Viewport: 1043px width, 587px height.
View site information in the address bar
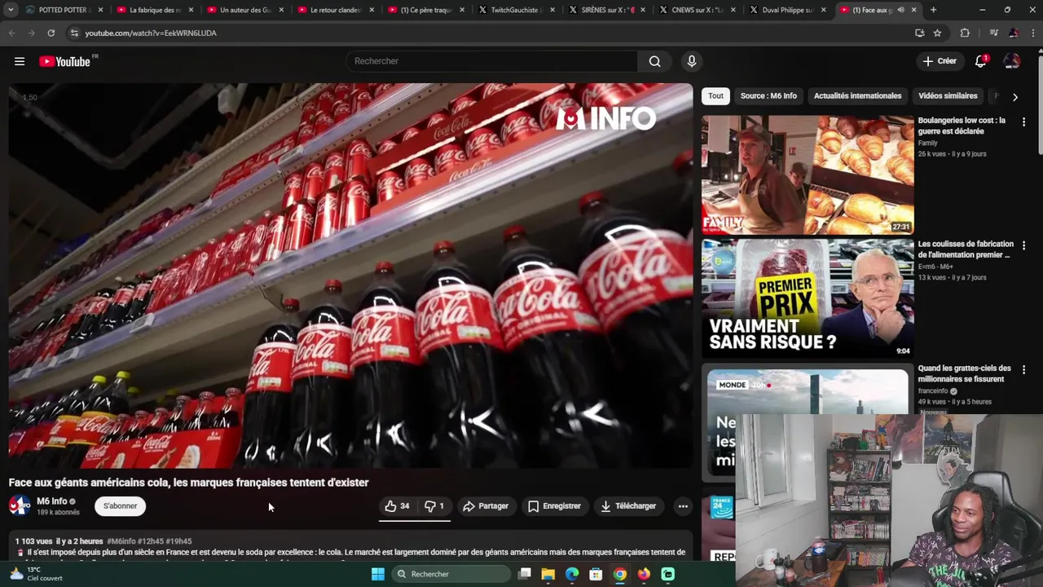[x=74, y=33]
